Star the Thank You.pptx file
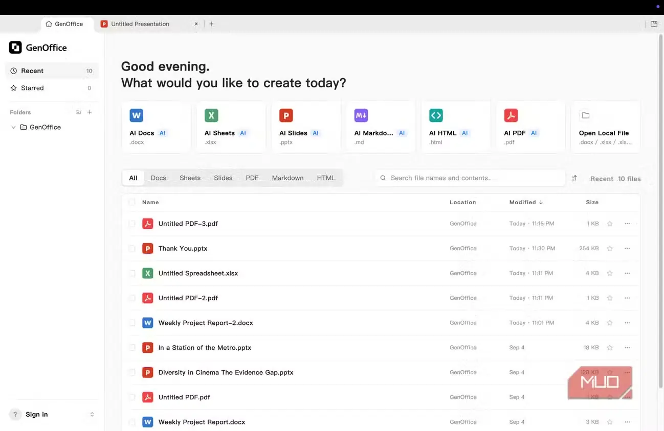The height and width of the screenshot is (431, 664). pos(609,249)
